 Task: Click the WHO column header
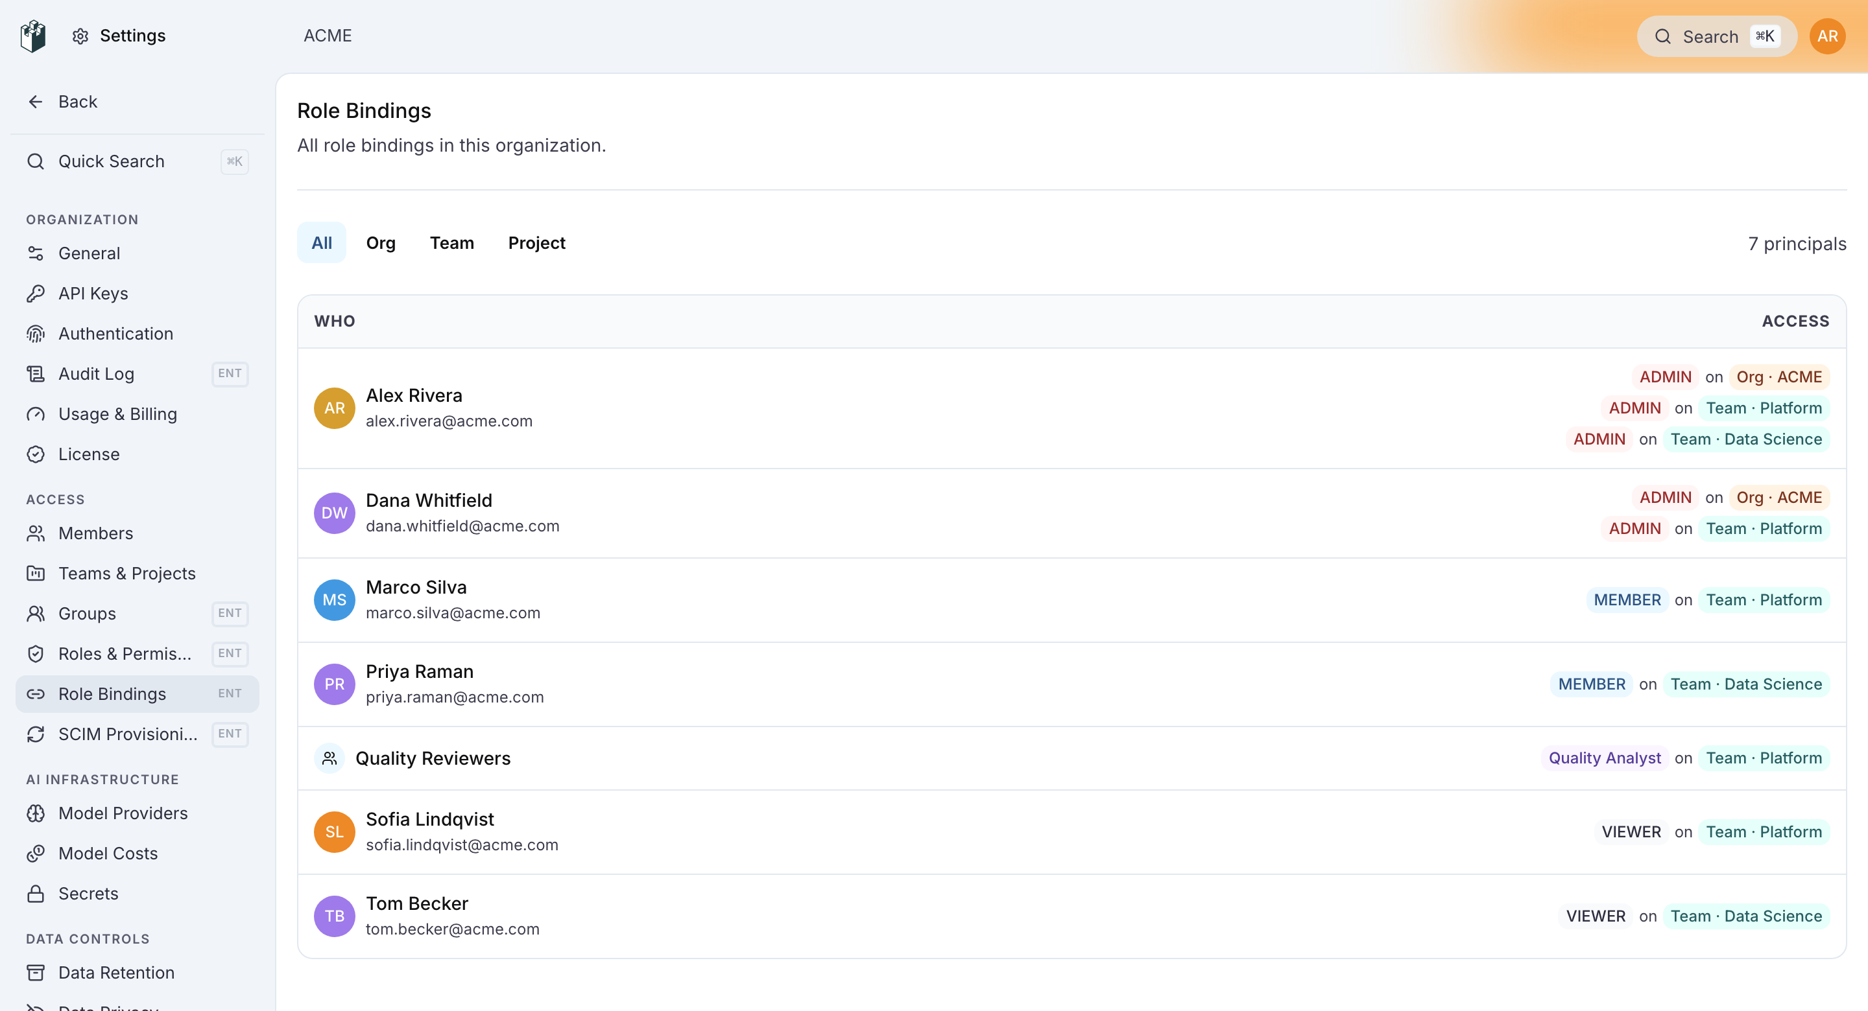click(334, 321)
